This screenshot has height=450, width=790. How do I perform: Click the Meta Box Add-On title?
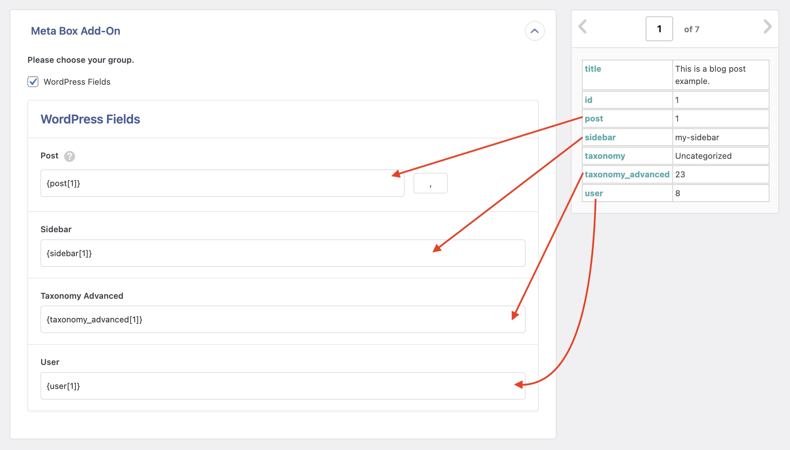[x=75, y=31]
